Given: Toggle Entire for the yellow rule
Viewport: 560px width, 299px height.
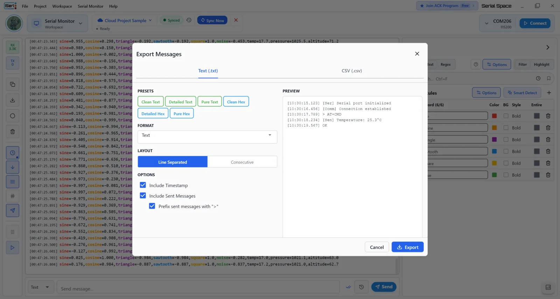Looking at the screenshot, I should click(537, 163).
